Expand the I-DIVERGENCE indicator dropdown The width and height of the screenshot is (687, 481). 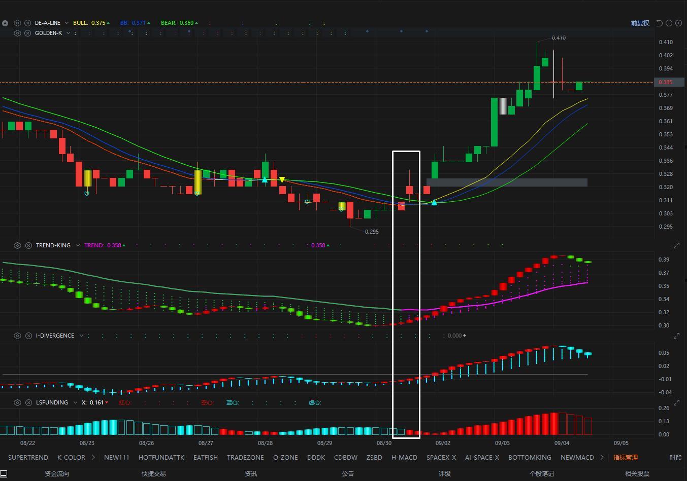[81, 336]
